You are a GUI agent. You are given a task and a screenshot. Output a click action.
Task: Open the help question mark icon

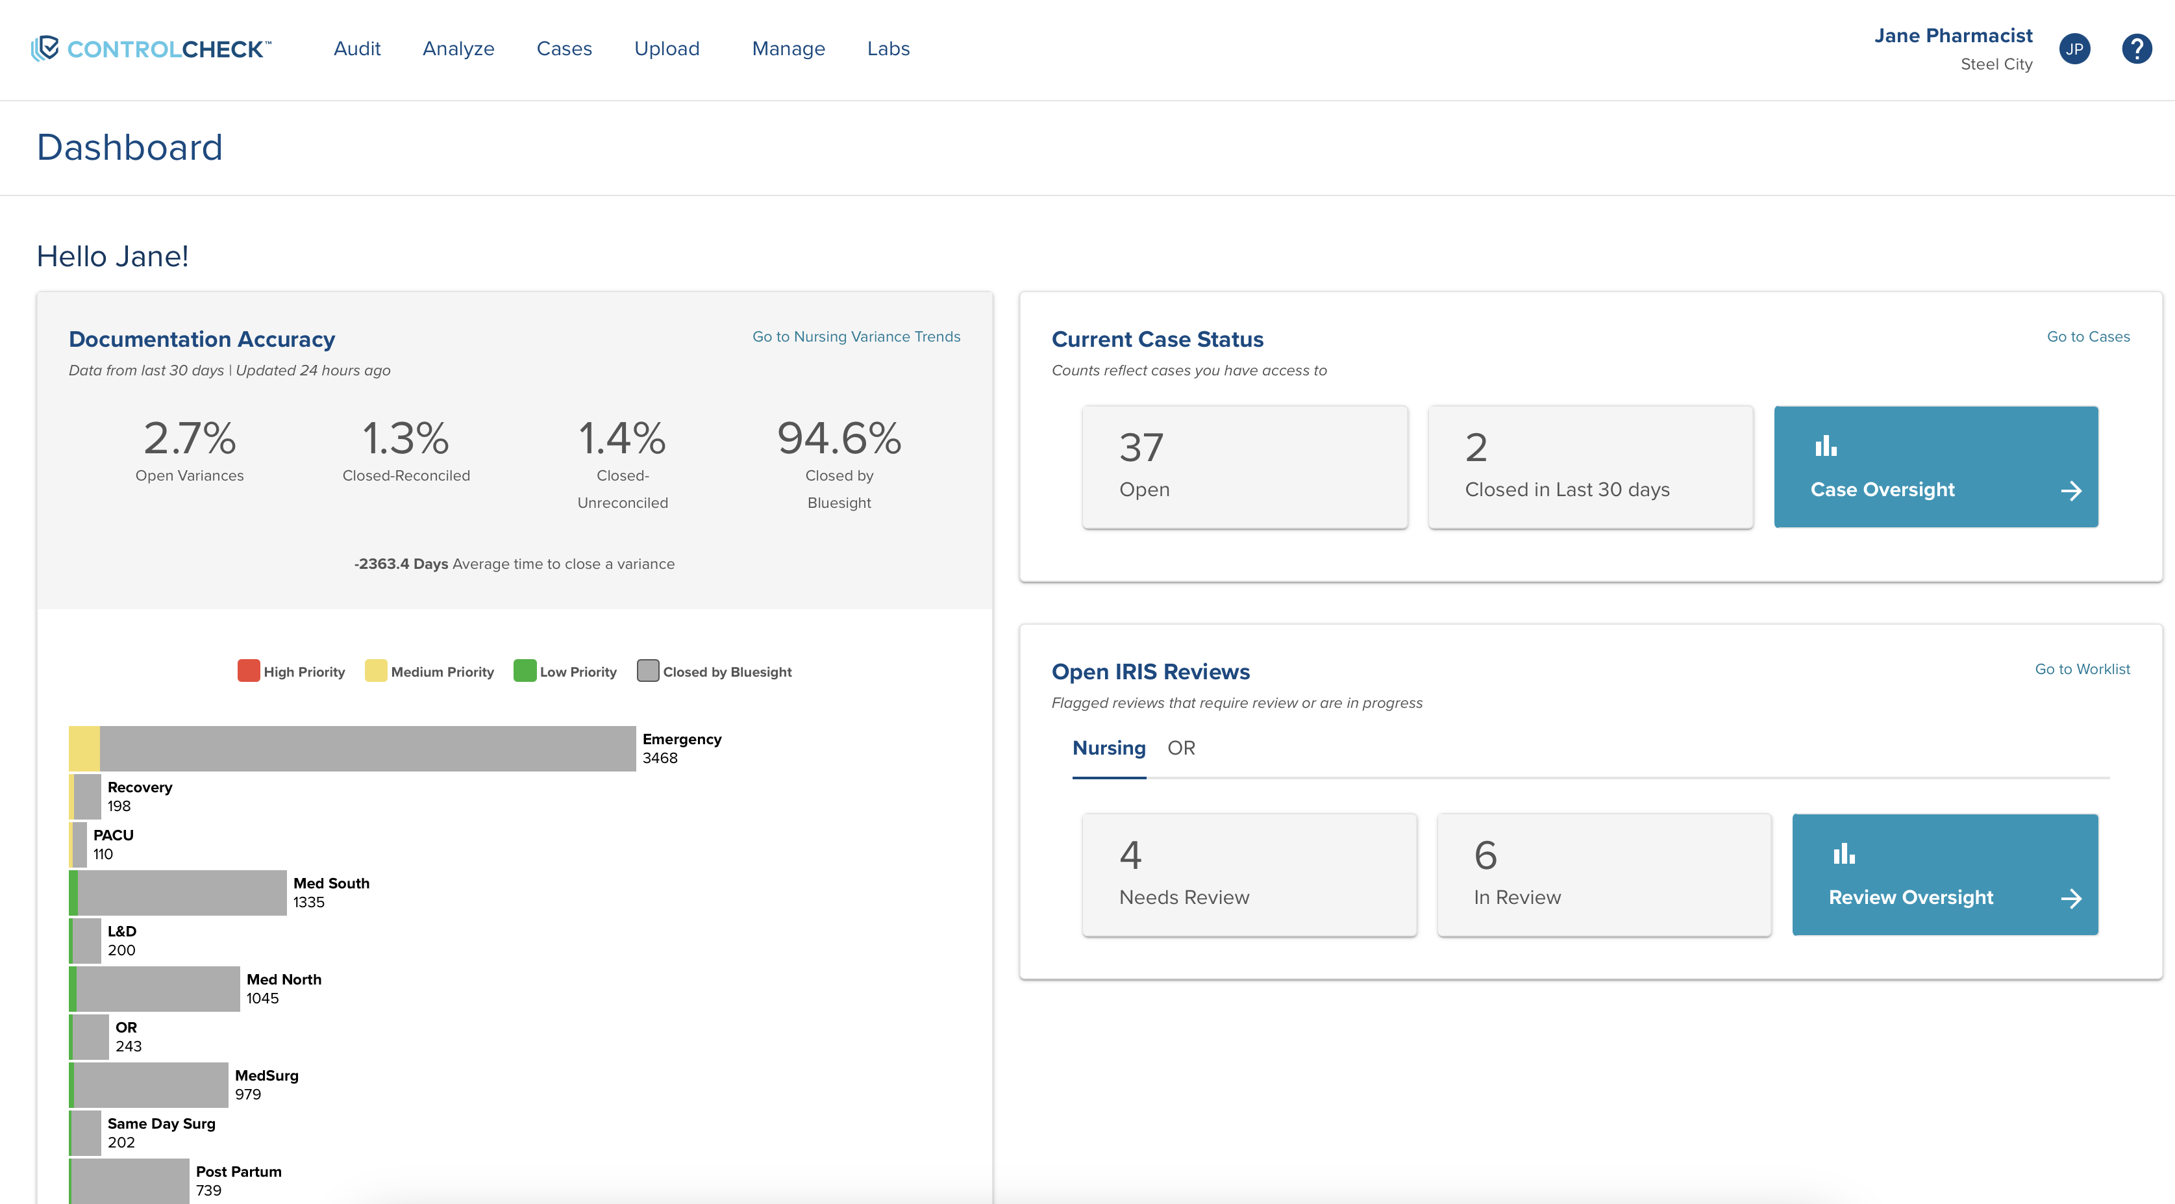click(x=2136, y=49)
